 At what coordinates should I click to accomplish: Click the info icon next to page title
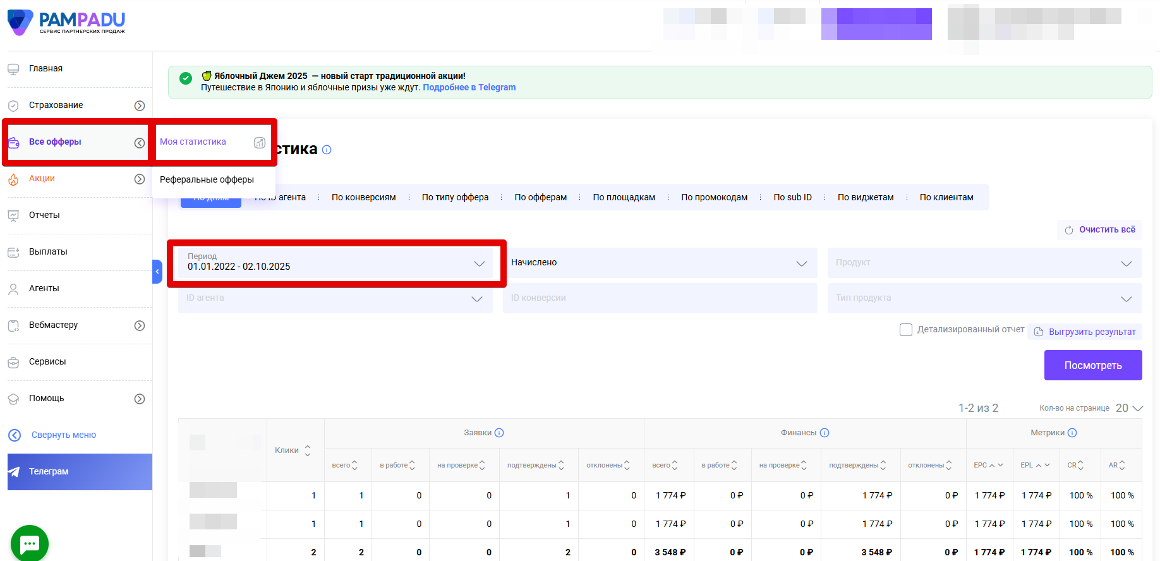click(327, 150)
